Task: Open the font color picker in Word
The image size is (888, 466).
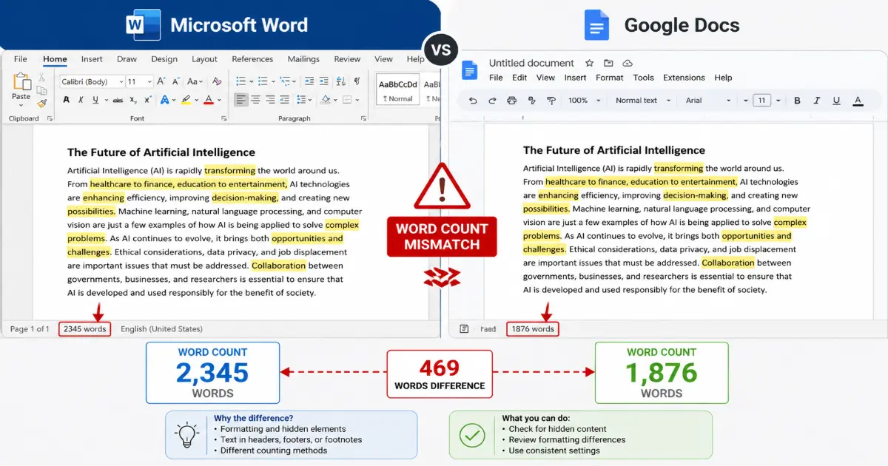Action: [x=209, y=101]
